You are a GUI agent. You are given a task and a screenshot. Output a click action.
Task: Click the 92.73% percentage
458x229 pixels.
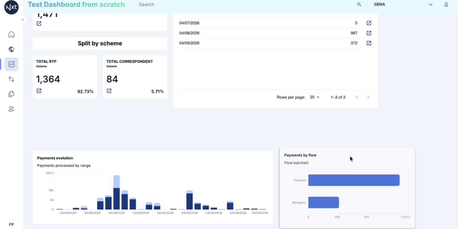85,91
